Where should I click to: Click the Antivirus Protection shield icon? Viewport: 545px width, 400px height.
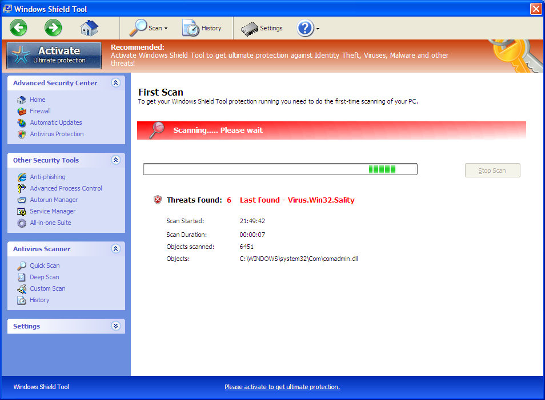22,134
